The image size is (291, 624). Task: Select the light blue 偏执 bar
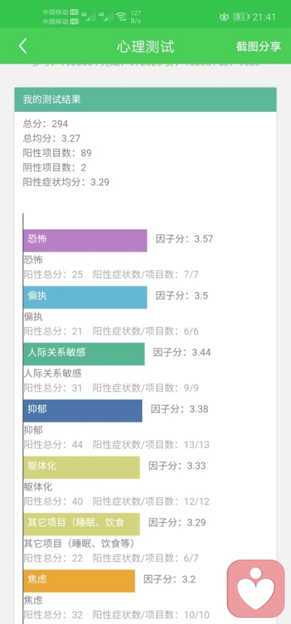pos(85,297)
